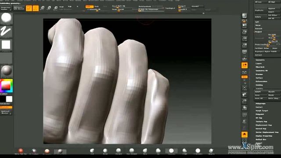Open the Texture Map section

point(261,122)
